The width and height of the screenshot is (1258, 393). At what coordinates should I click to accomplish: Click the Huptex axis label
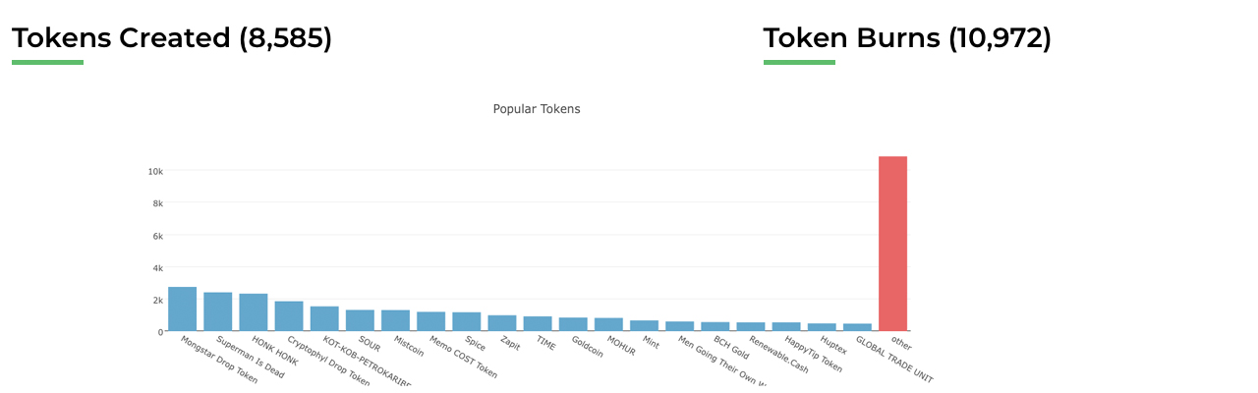pyautogui.click(x=832, y=349)
